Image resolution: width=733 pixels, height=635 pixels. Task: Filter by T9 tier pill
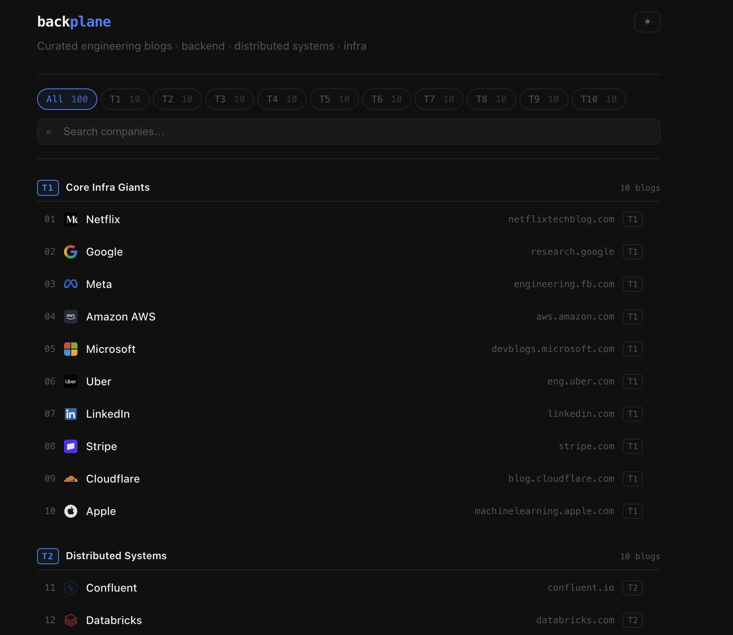[x=544, y=99]
